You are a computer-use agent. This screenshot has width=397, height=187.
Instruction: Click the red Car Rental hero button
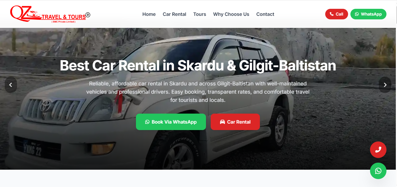pyautogui.click(x=235, y=122)
